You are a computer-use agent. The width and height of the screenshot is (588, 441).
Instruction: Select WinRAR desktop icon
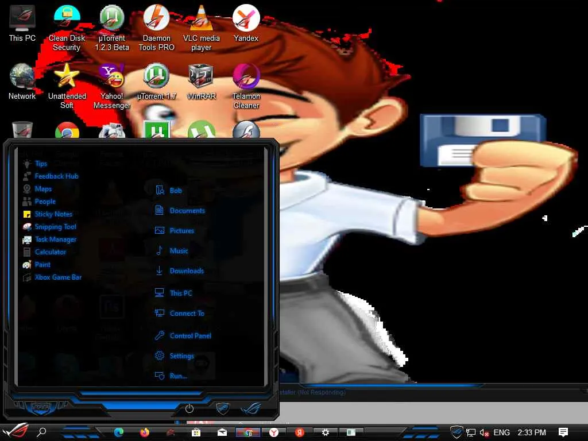coord(202,82)
